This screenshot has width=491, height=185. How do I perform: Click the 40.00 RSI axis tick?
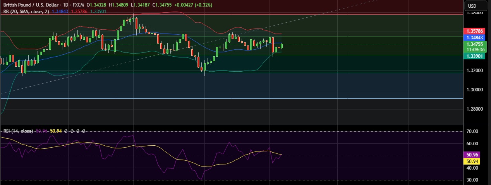[x=472, y=168]
